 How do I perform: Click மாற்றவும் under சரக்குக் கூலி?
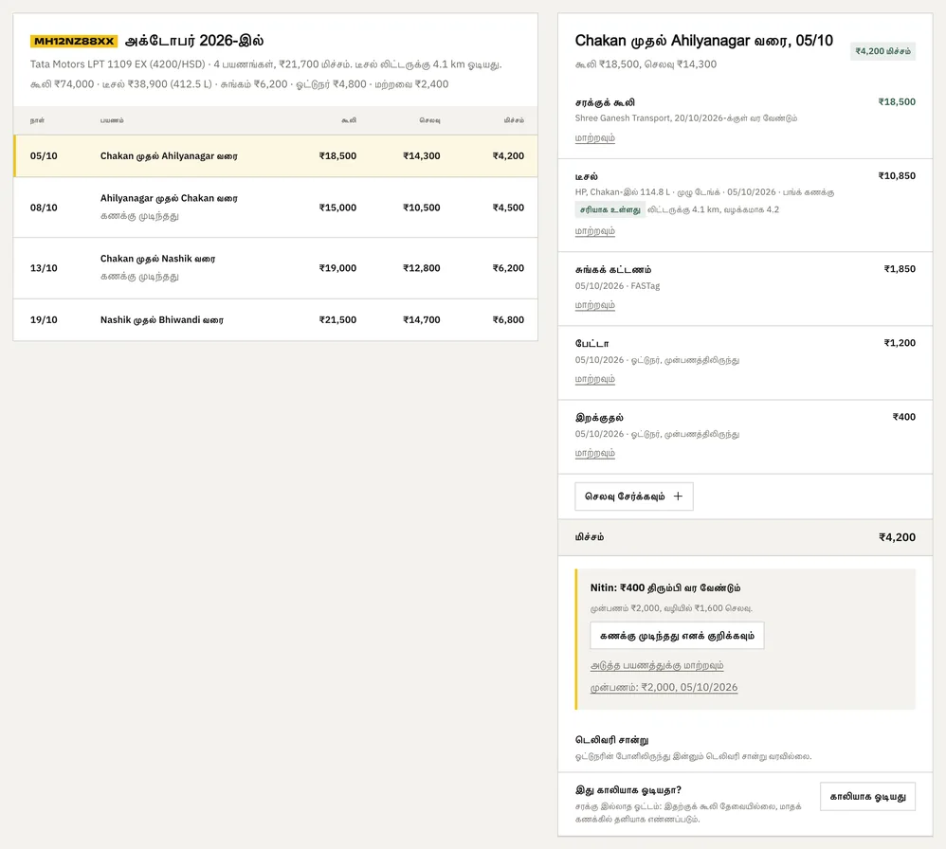coord(595,137)
